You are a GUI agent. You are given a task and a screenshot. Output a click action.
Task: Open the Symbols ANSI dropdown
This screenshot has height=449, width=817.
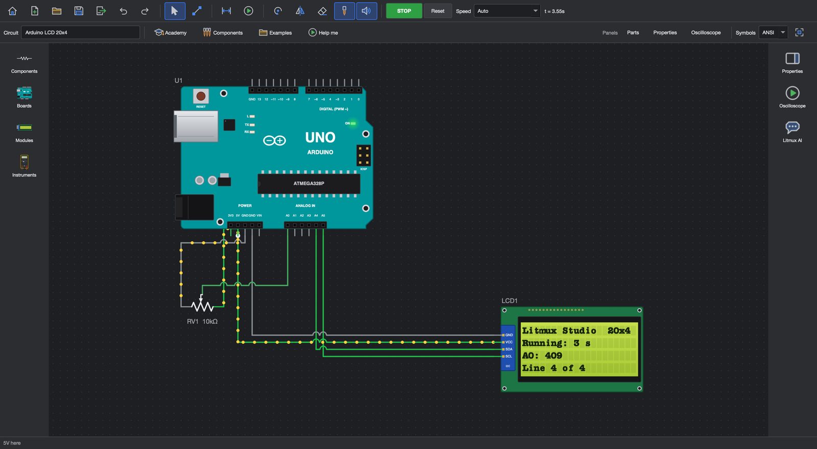click(x=773, y=33)
